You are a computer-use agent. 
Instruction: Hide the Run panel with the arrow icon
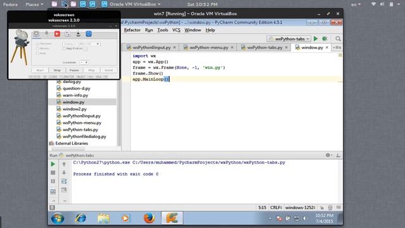tap(338, 155)
